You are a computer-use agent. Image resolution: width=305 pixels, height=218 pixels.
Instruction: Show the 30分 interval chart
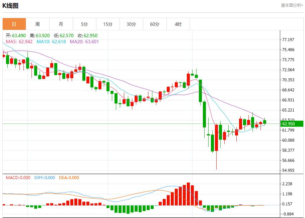[131, 24]
